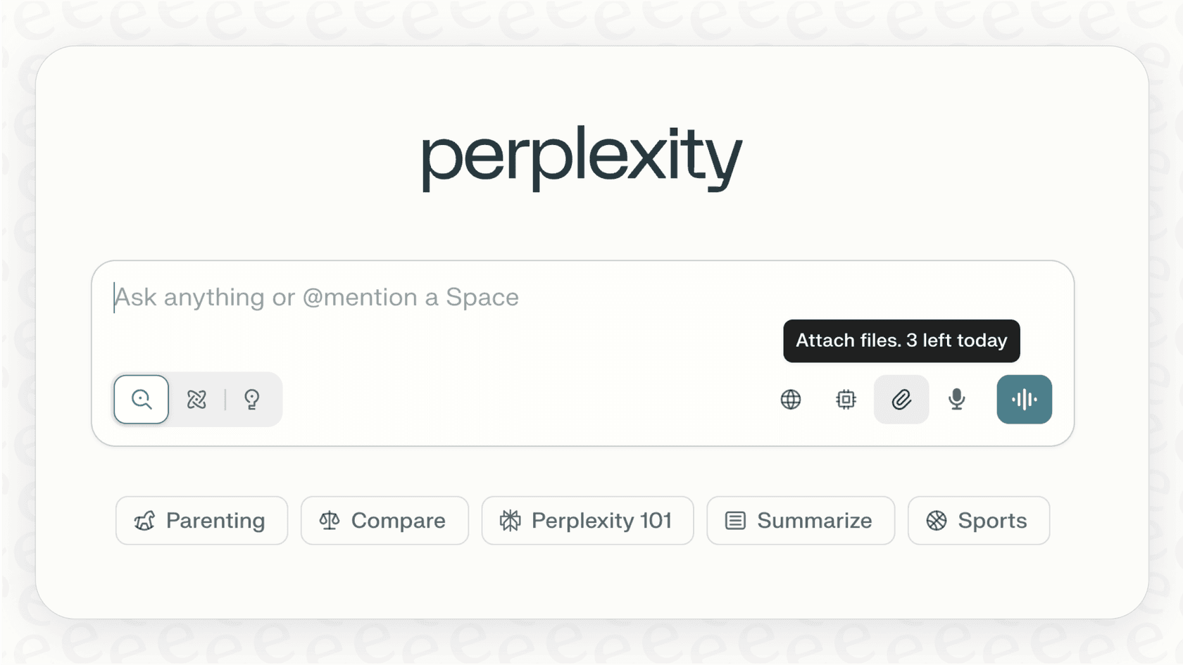The height and width of the screenshot is (665, 1183).
Task: Click the Attach files tooltip
Action: (x=901, y=341)
